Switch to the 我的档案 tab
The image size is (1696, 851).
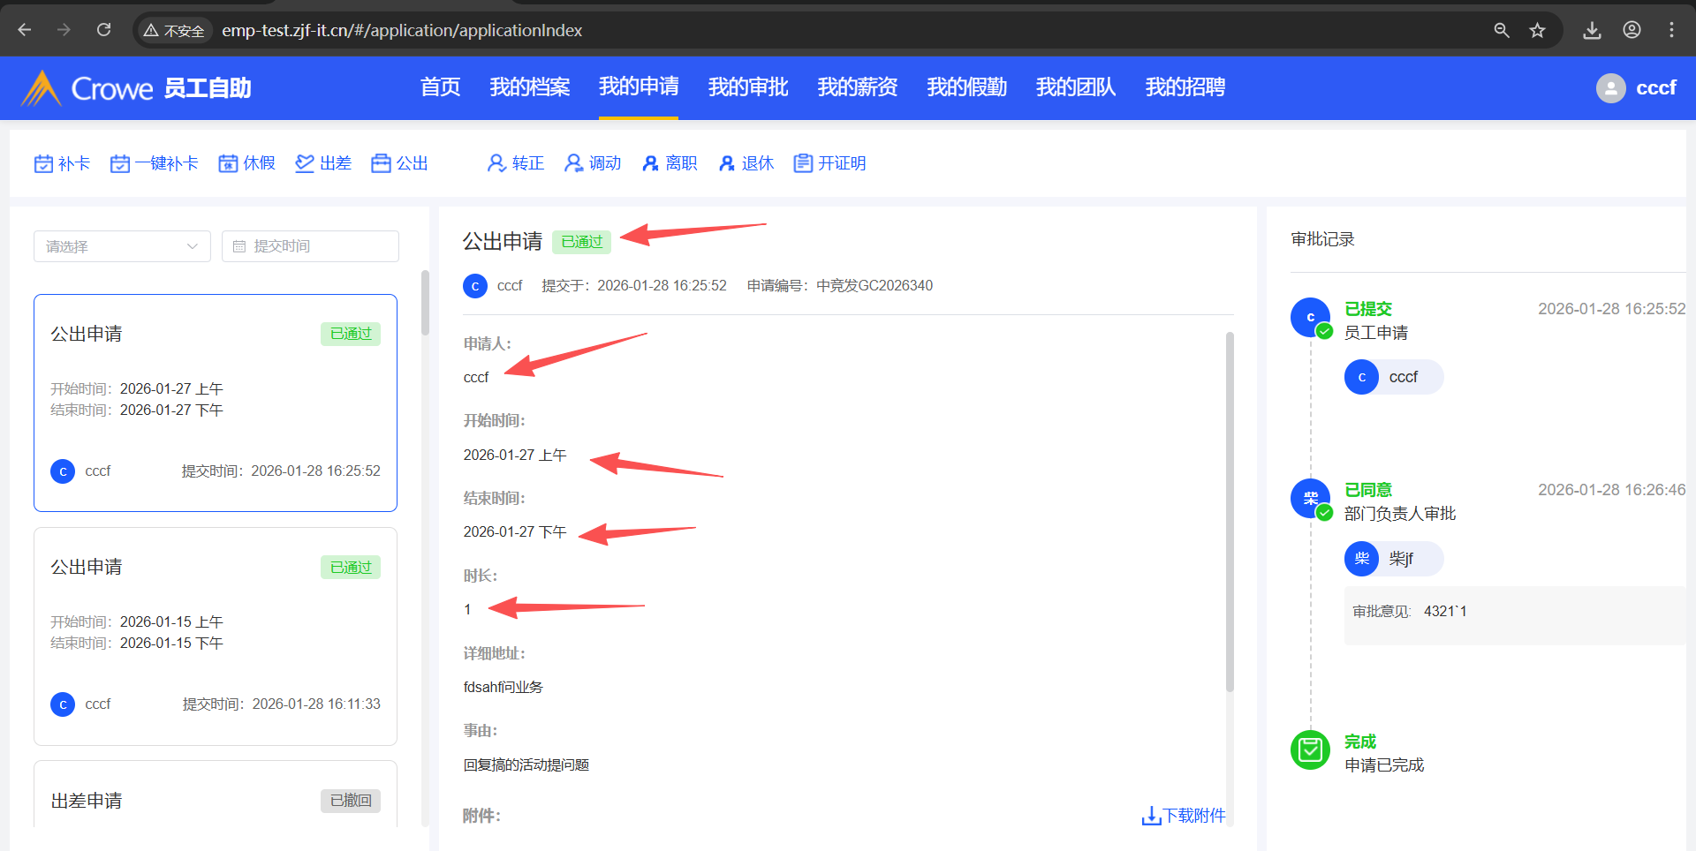click(530, 87)
